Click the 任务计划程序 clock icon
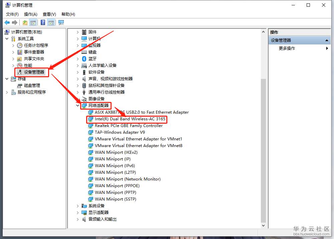The width and height of the screenshot is (334, 239). [x=20, y=45]
